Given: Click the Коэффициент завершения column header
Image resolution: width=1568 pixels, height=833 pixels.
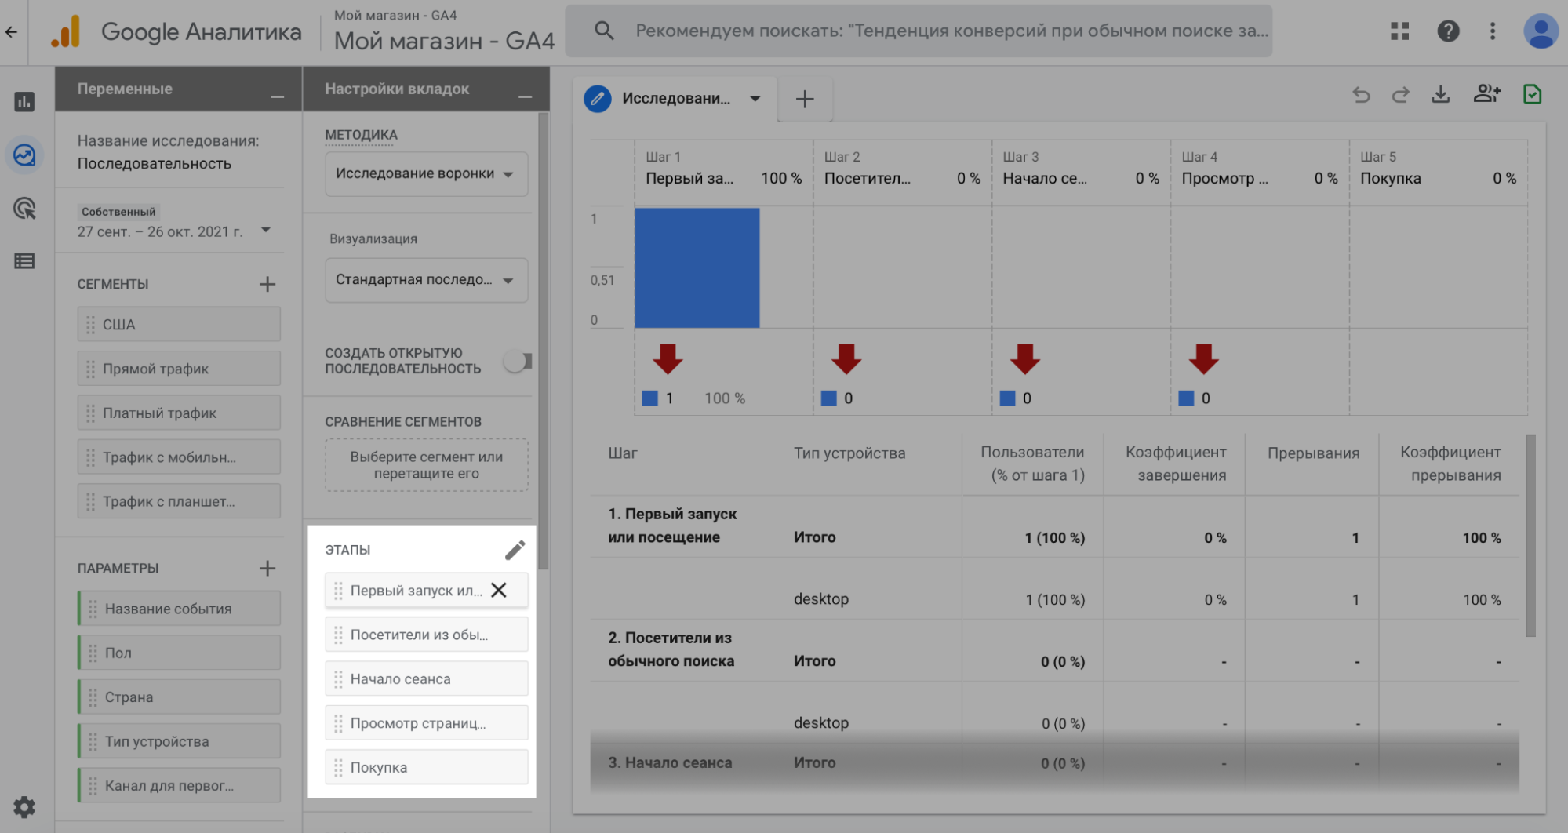Looking at the screenshot, I should 1176,464.
